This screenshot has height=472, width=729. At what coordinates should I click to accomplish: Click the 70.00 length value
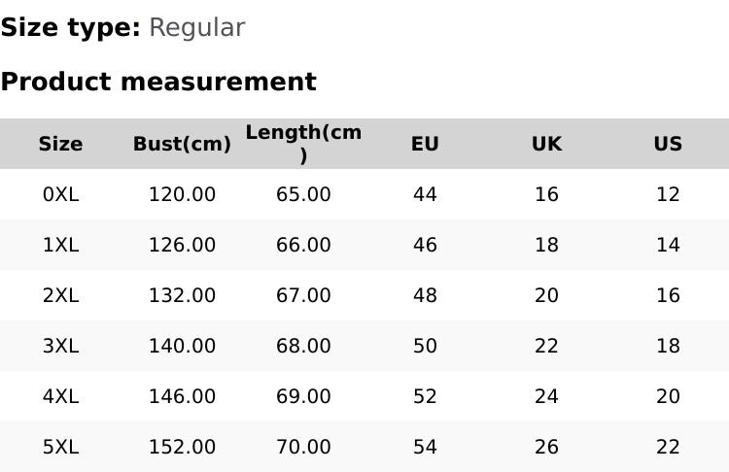303,447
